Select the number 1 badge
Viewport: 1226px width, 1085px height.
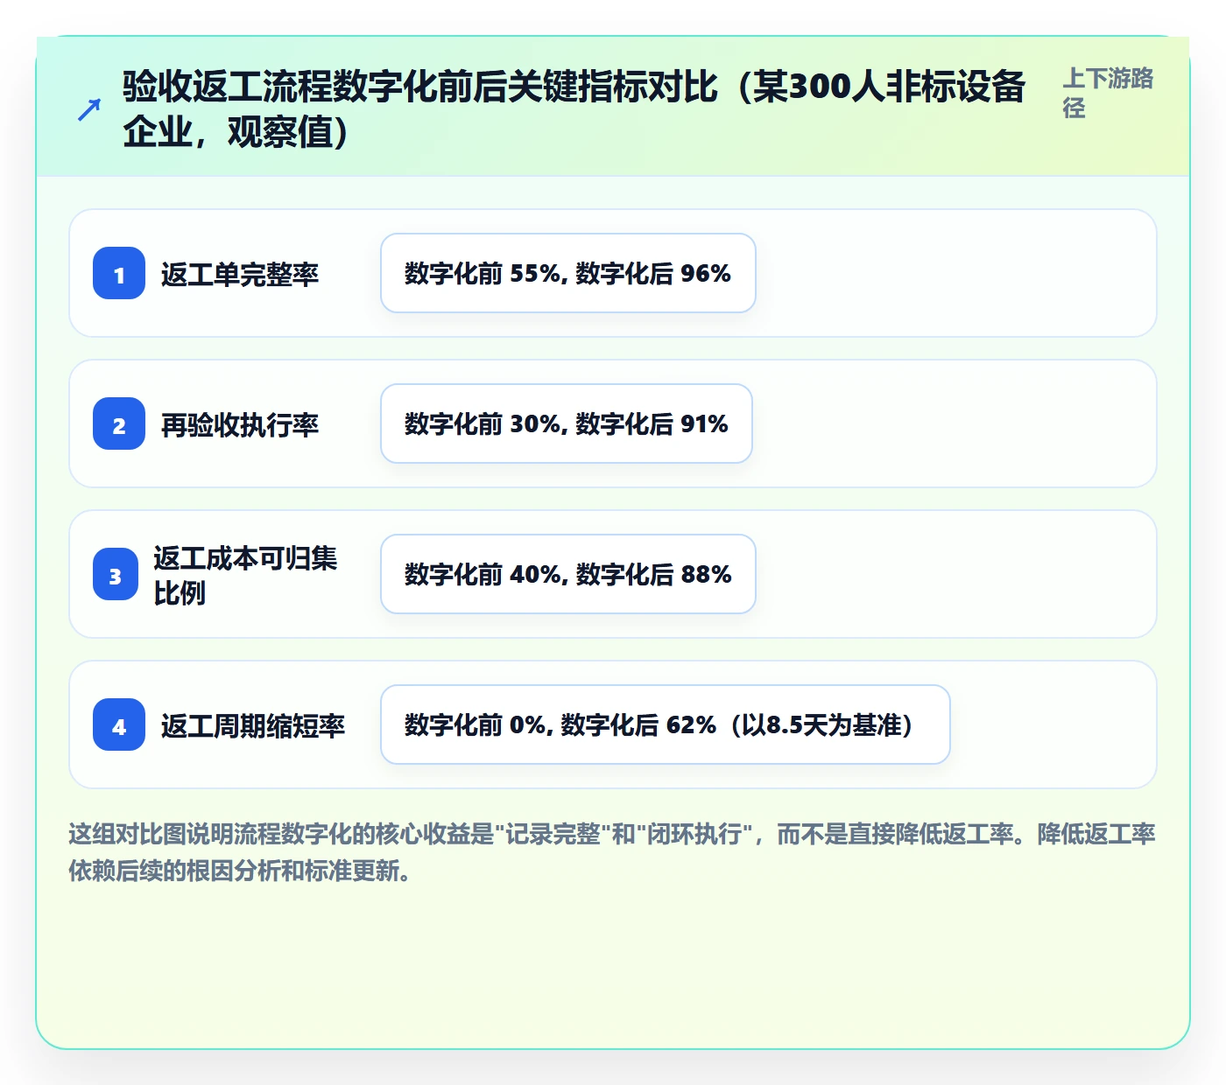click(119, 273)
